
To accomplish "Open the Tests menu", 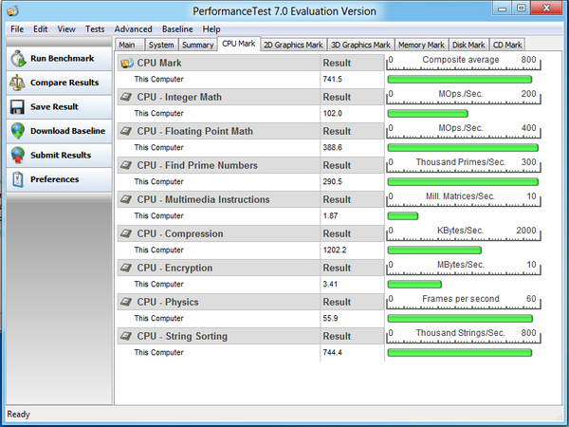I will click(x=95, y=29).
